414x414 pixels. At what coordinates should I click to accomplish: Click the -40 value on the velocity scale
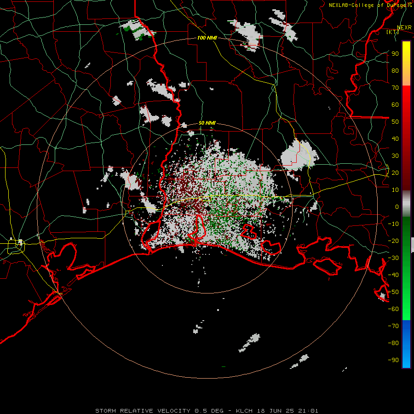point(393,275)
